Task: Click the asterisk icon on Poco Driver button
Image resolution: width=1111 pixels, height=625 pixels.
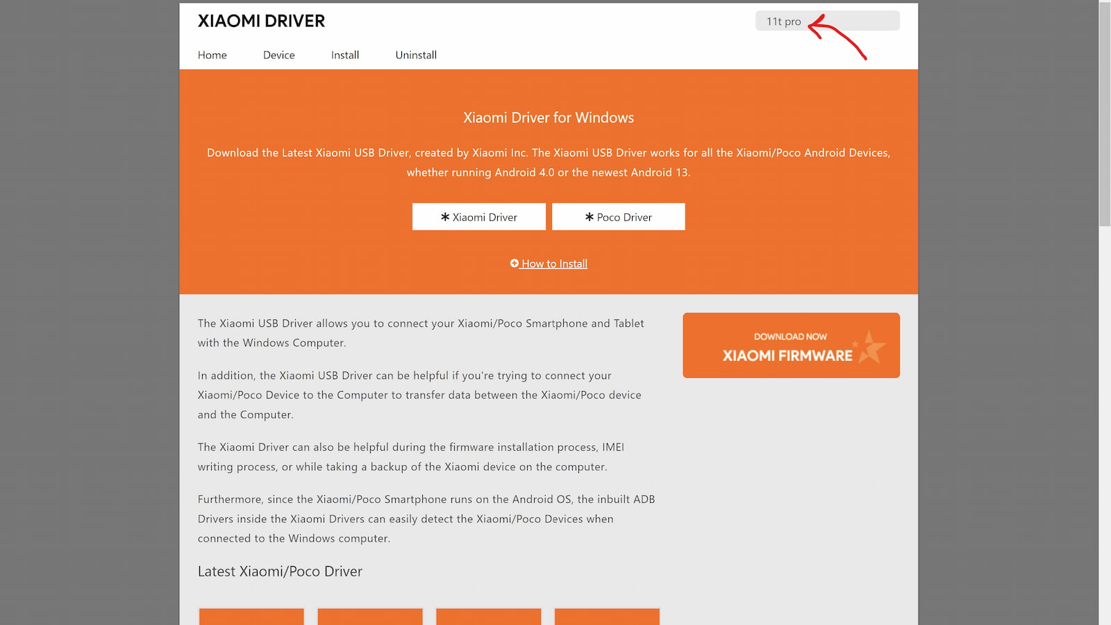Action: pos(590,217)
